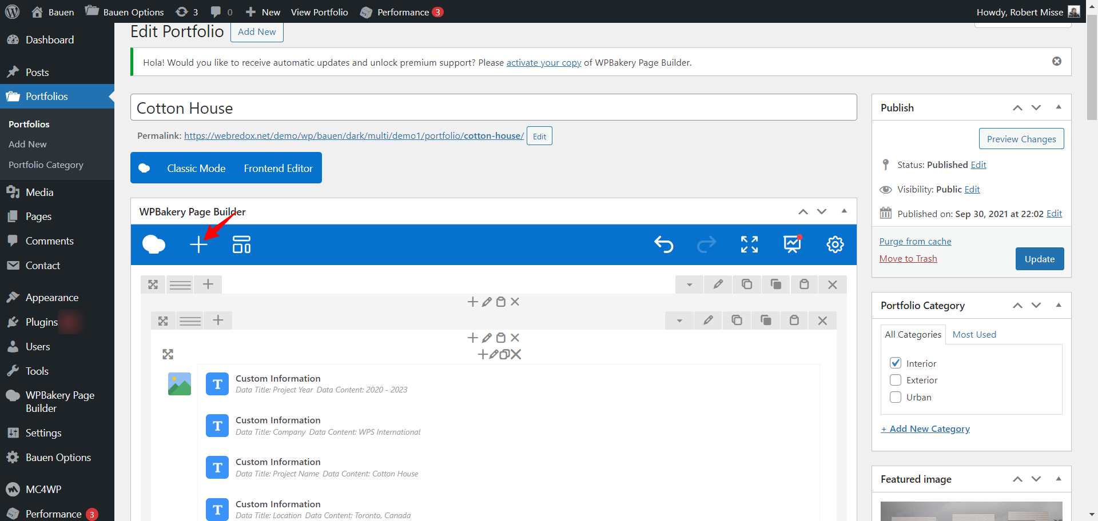Copy the outer row
The image size is (1098, 521).
click(x=747, y=284)
